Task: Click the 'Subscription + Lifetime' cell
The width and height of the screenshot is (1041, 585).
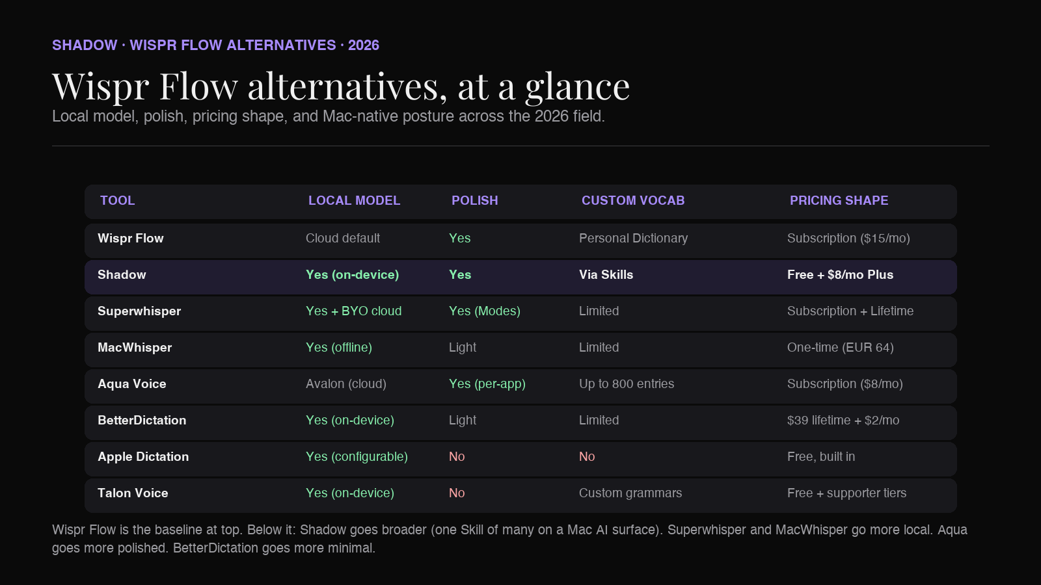Action: point(850,311)
